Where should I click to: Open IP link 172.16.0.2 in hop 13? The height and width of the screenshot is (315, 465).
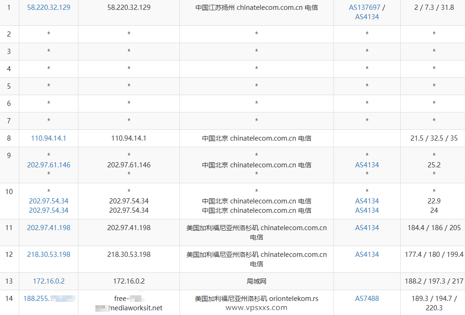coord(49,281)
